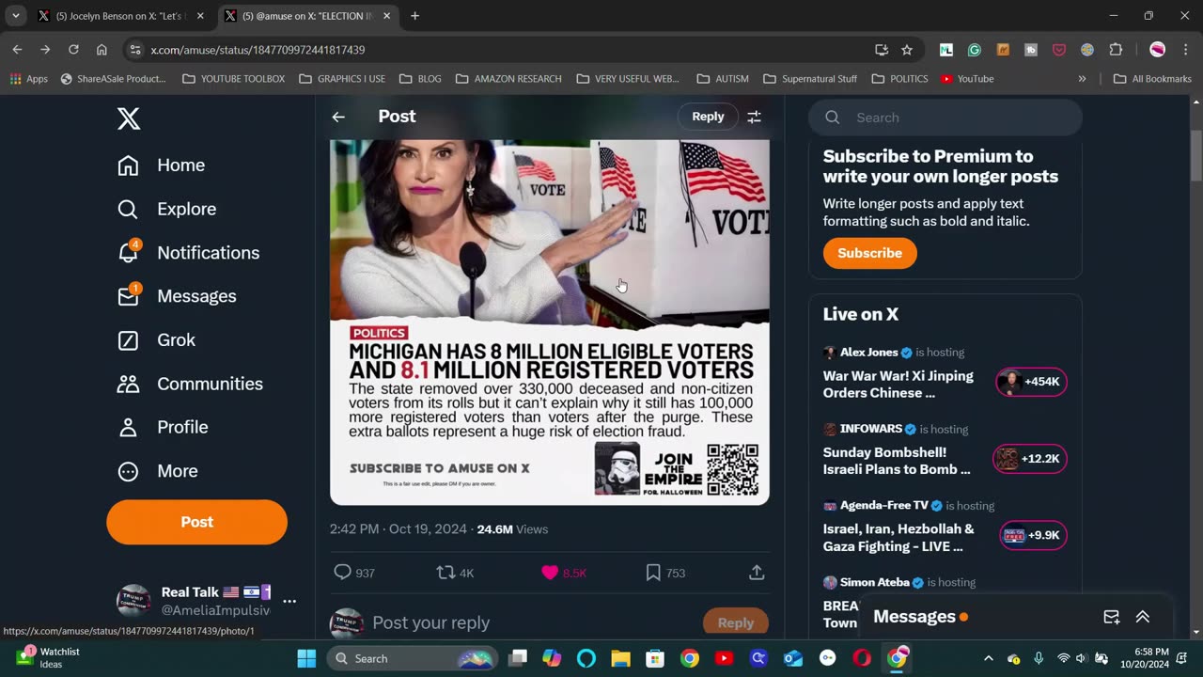Go back in browser history
Viewport: 1203px width, 677px height.
point(17,50)
